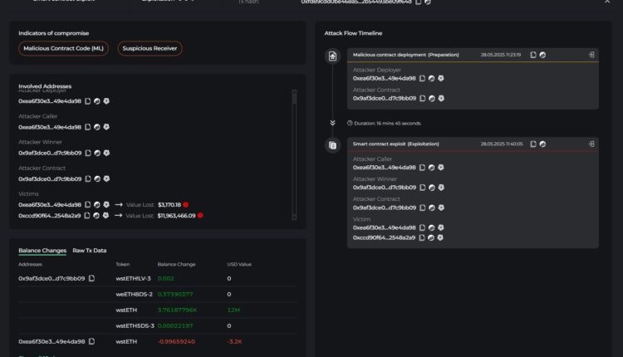Copy the Smart contract exploit transaction

coord(532,144)
